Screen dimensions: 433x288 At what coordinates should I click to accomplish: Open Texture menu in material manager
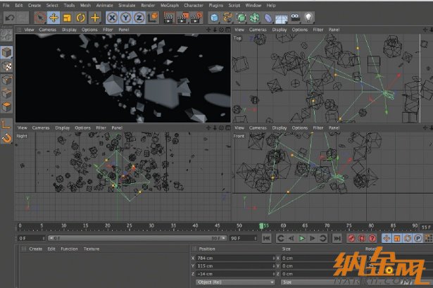tap(92, 249)
